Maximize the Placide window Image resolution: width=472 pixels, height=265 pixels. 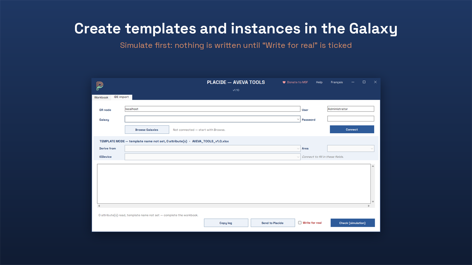364,82
